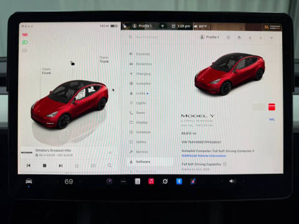Viewport: 299px width, 224px height.
Task: Tap the 69 temperature setting
Action: tap(69, 182)
